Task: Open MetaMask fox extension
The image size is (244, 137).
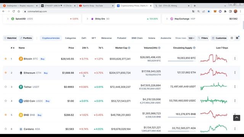Action: click(215, 11)
